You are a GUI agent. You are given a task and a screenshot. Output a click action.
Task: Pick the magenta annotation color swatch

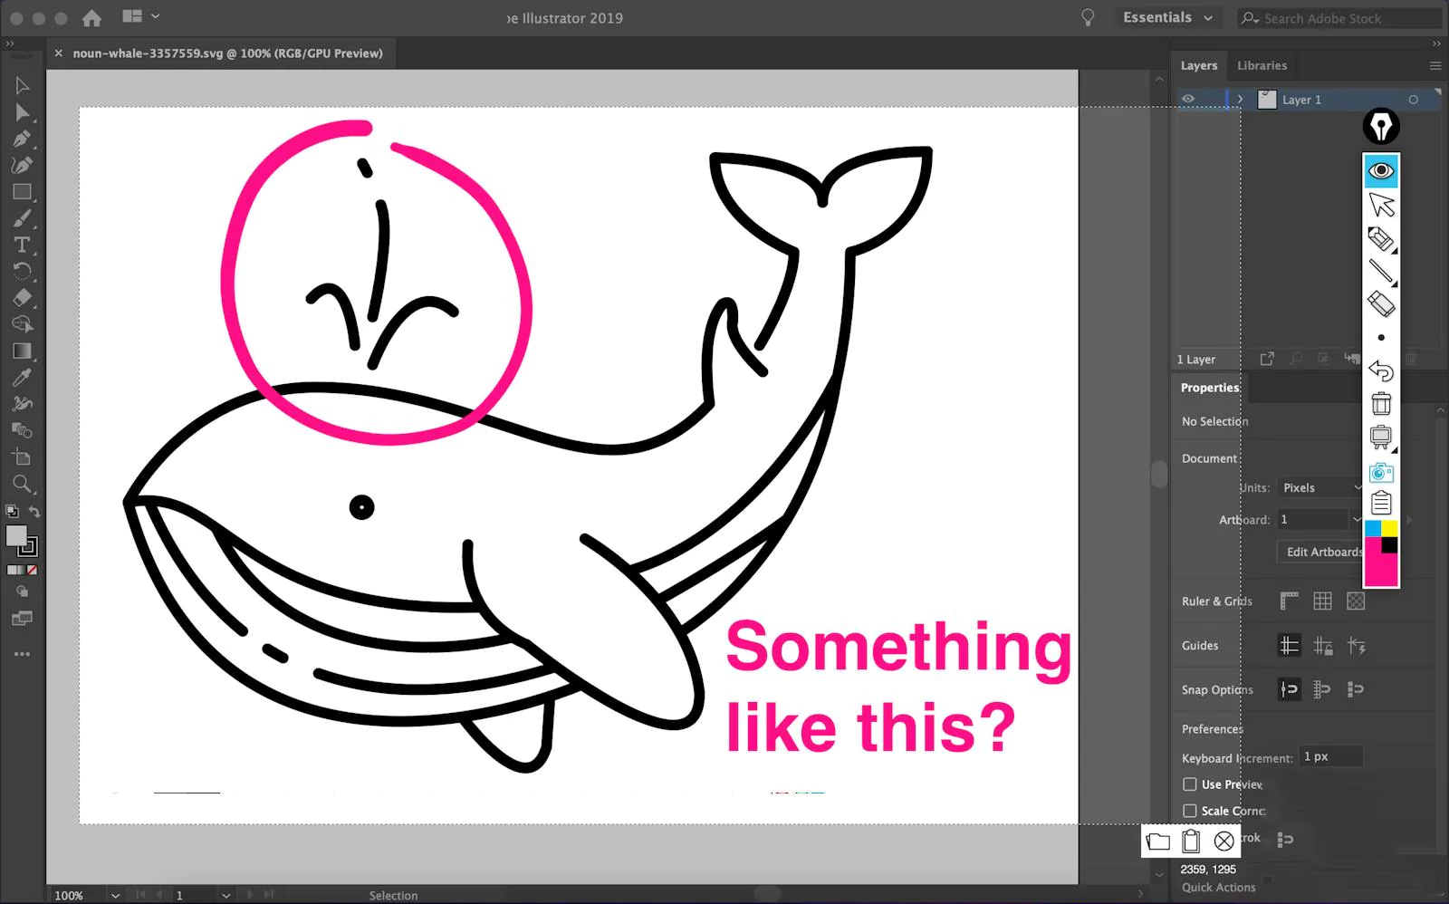coord(1380,571)
